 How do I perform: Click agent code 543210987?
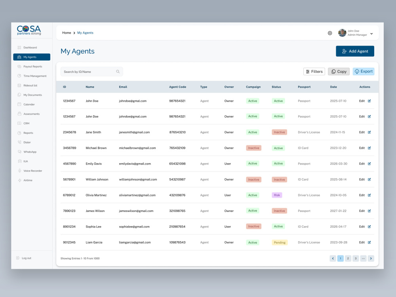point(177,179)
